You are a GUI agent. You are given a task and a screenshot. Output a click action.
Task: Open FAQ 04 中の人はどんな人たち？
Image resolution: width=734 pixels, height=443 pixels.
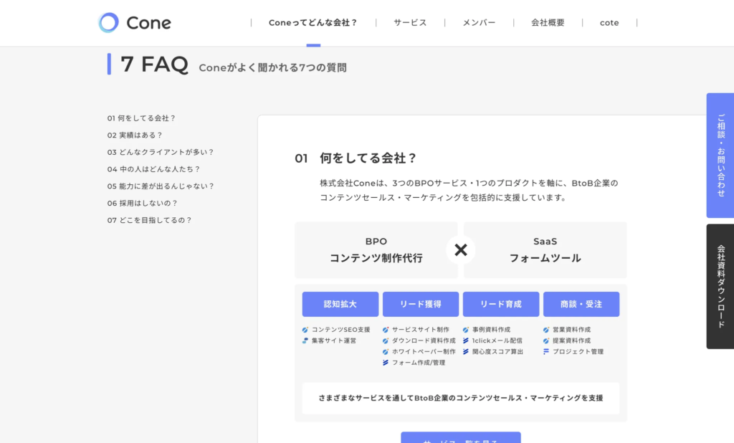[154, 169]
